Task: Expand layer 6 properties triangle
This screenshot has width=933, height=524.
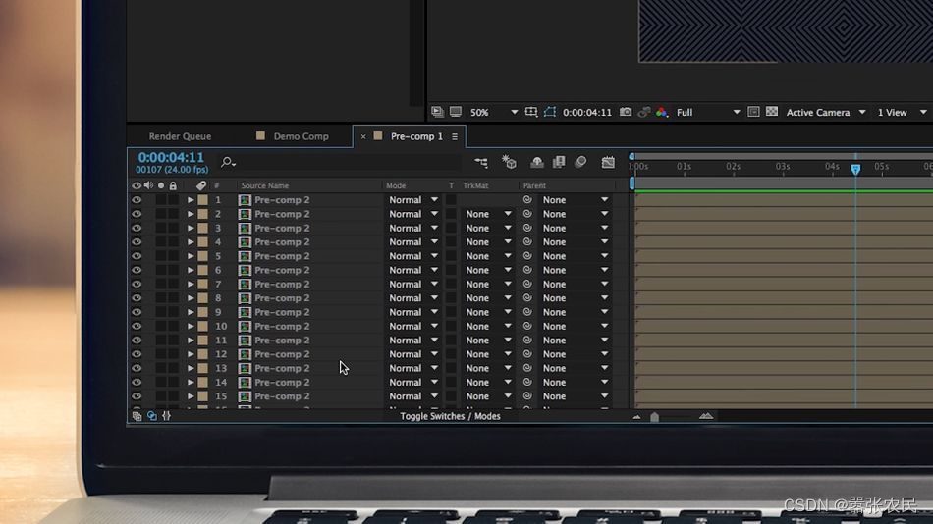Action: [x=191, y=270]
